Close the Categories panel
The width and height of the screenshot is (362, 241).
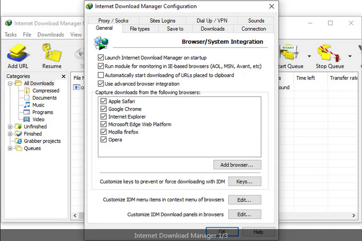coord(64,76)
